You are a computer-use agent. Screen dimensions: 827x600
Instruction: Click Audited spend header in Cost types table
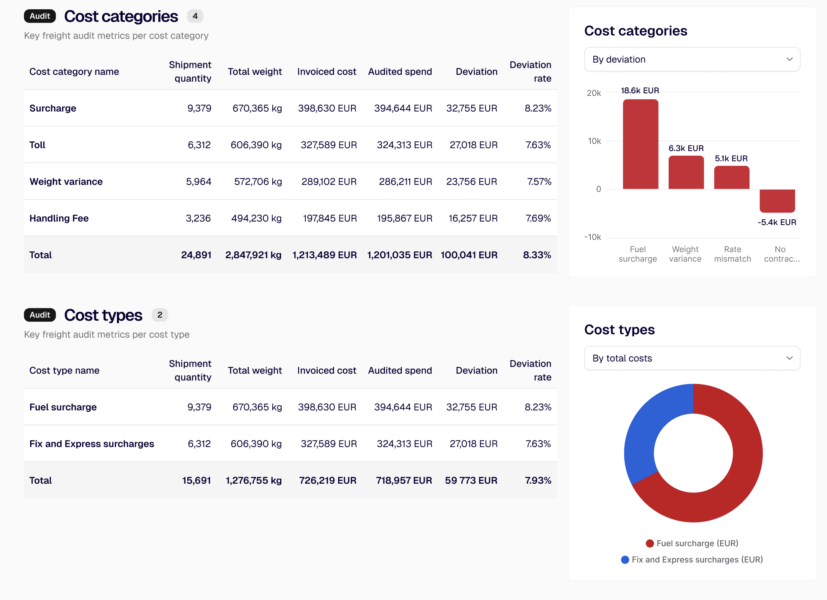pyautogui.click(x=400, y=370)
